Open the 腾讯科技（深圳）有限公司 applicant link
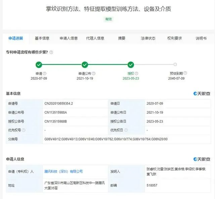215x199 pixels. click(x=63, y=171)
